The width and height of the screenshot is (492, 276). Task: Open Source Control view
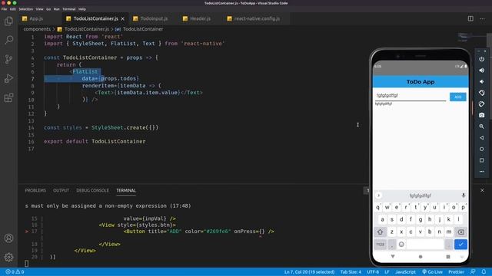pos(8,59)
